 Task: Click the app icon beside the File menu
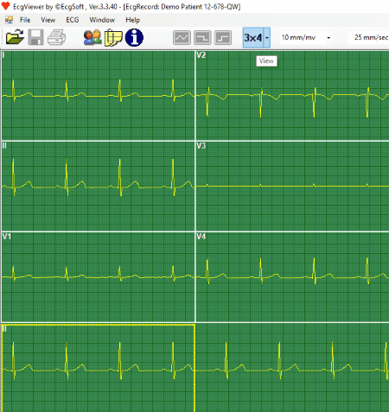(9, 20)
